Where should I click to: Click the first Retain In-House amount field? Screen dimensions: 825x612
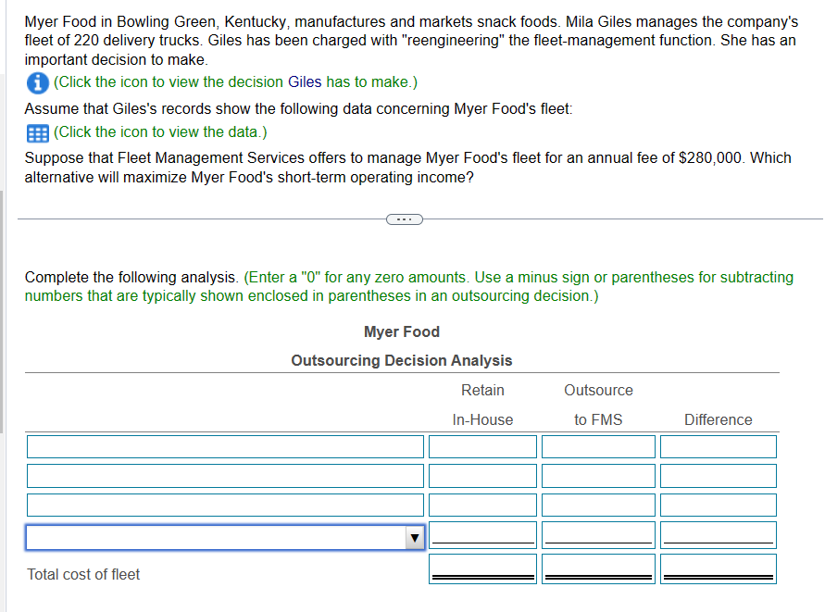point(482,446)
